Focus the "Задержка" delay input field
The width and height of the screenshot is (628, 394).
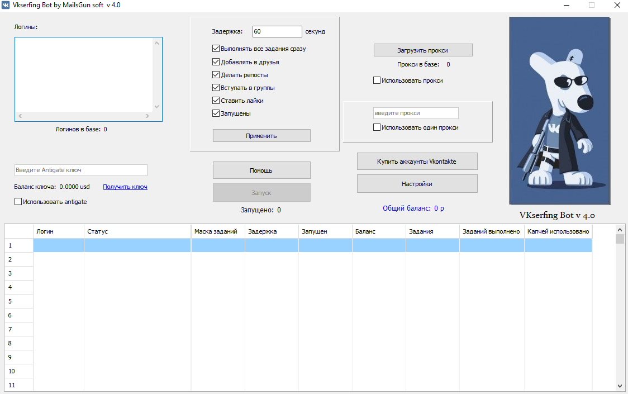(277, 31)
